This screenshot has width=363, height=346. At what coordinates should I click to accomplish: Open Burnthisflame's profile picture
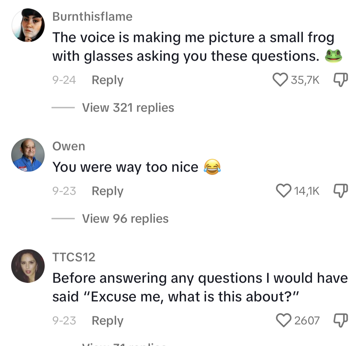click(28, 25)
